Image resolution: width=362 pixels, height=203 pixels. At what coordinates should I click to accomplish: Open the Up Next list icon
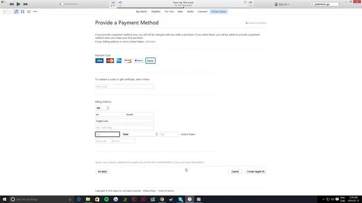point(250,2)
